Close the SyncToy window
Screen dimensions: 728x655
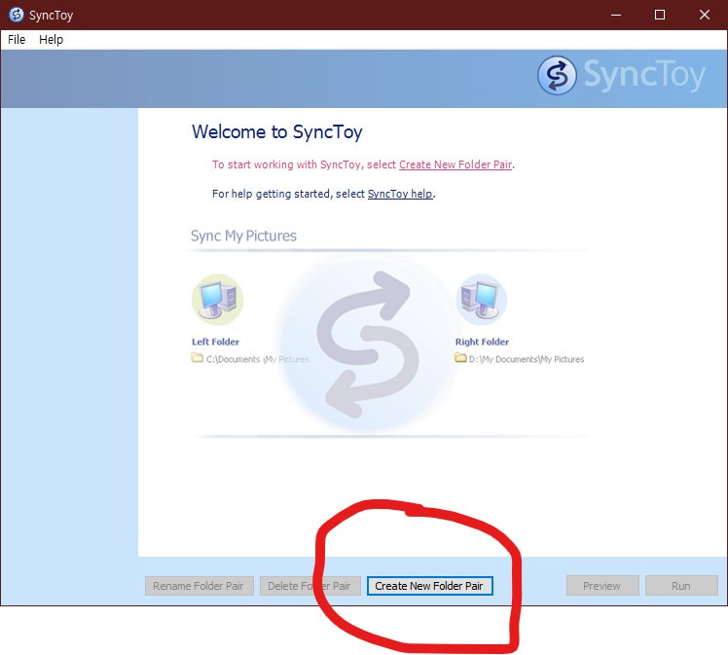[x=705, y=15]
